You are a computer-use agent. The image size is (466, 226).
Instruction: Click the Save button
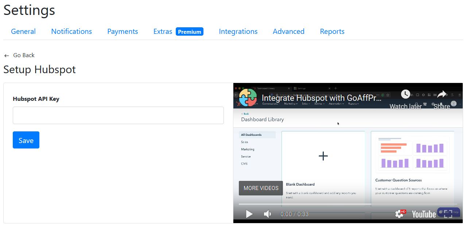click(x=26, y=140)
